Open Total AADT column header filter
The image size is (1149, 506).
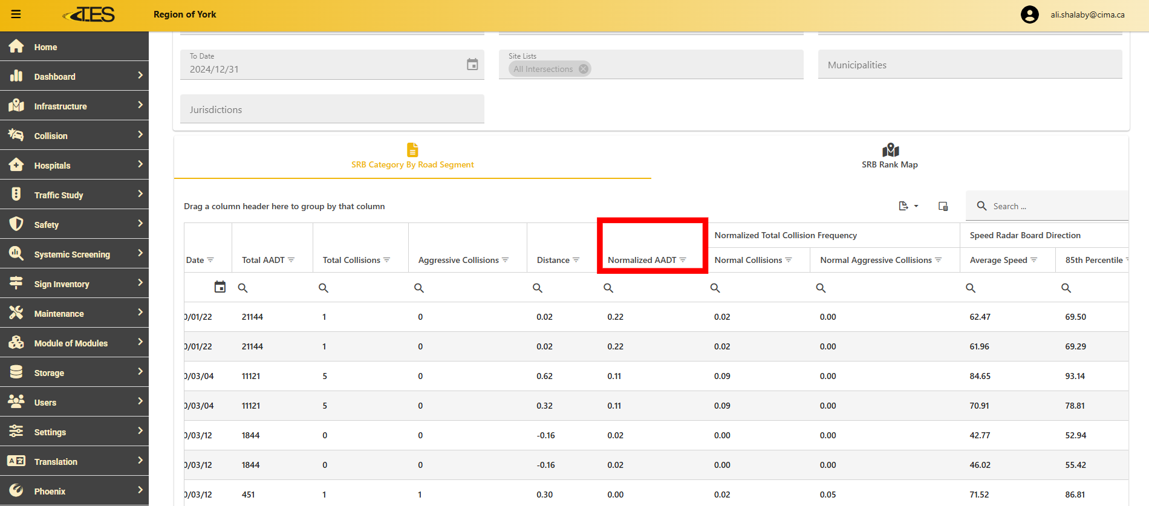point(291,260)
